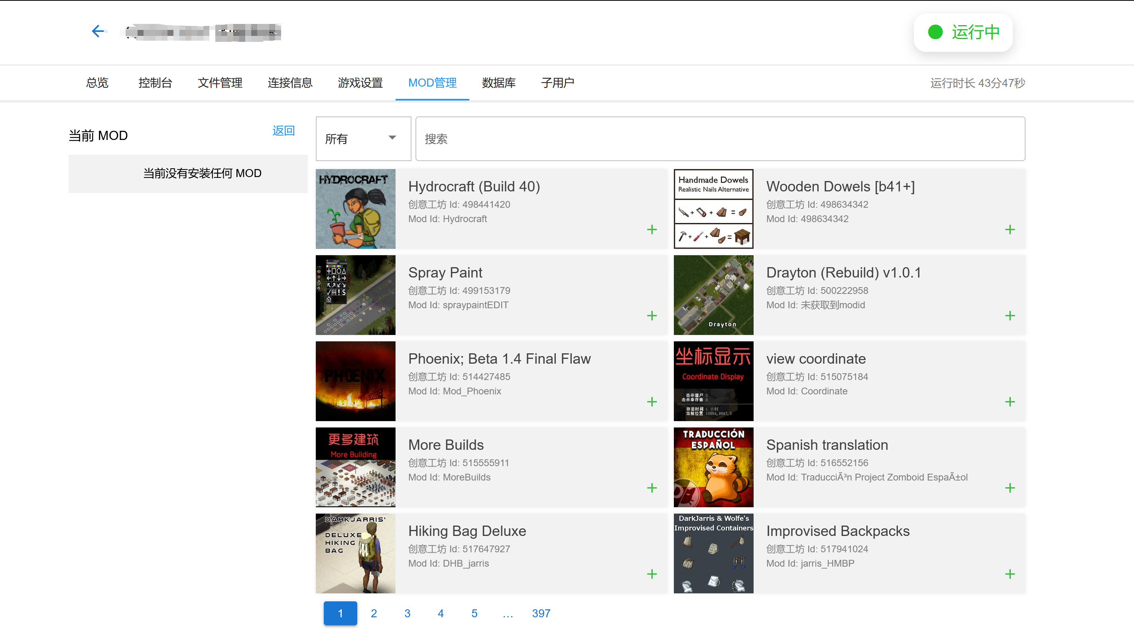Click the 运行时长 43分47秒 text
This screenshot has height=644, width=1134.
pyautogui.click(x=977, y=83)
